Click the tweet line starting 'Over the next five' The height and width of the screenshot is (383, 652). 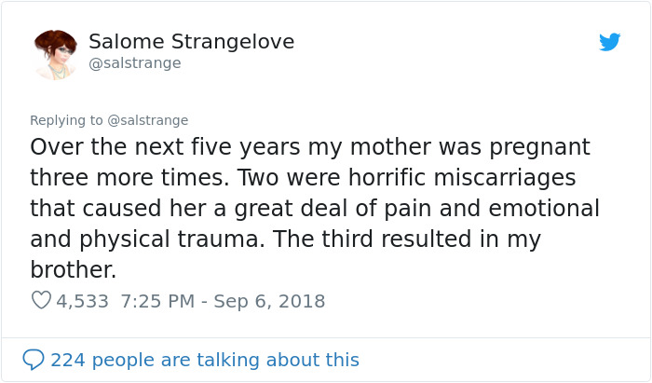click(x=309, y=147)
